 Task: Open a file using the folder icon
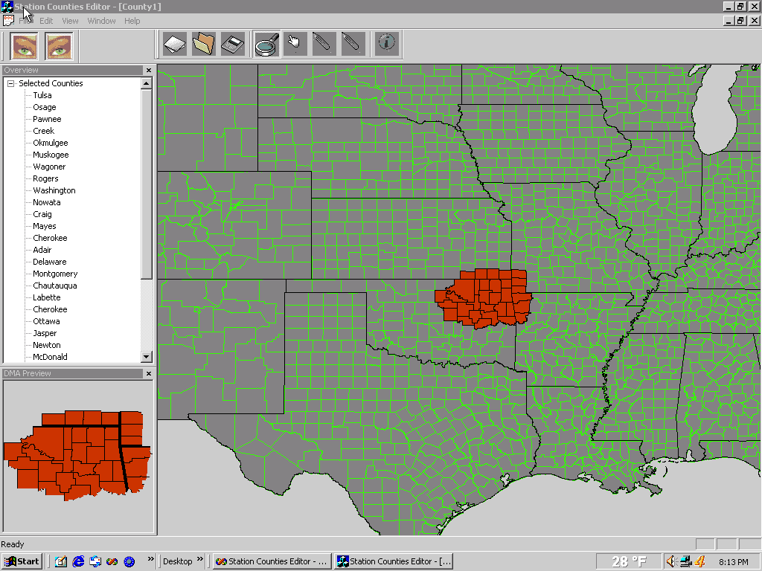pyautogui.click(x=203, y=44)
